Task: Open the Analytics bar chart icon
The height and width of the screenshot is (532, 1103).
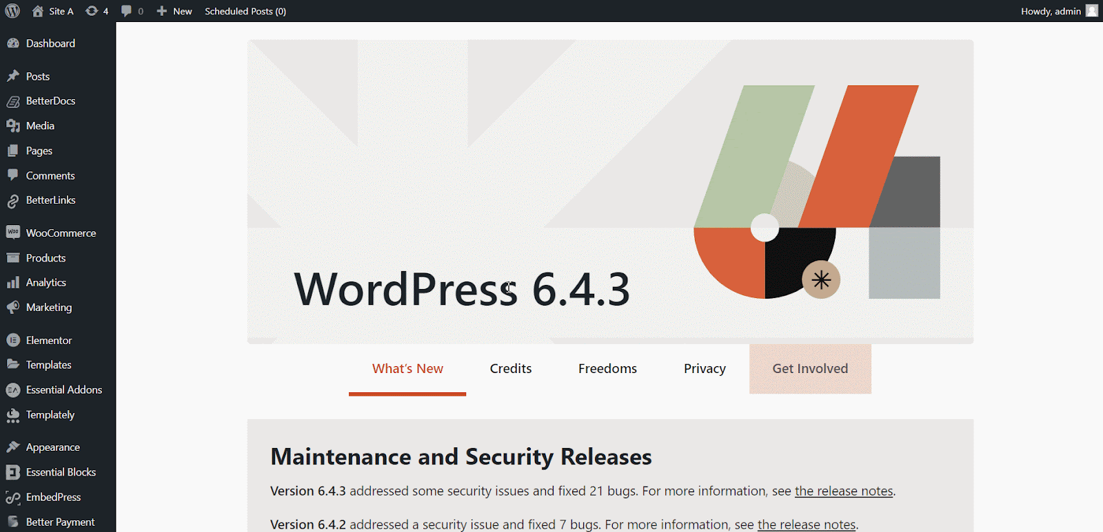Action: 13,282
